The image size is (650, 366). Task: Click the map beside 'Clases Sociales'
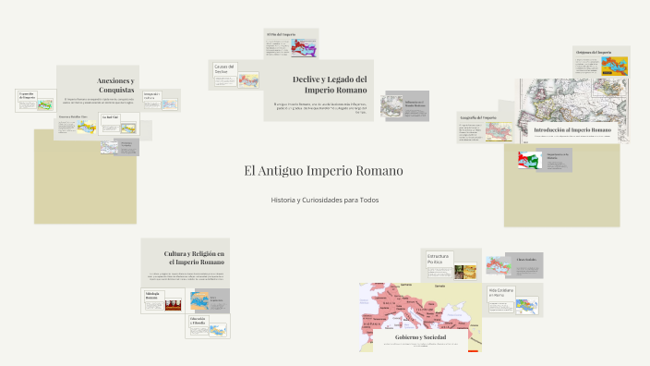[x=499, y=265]
